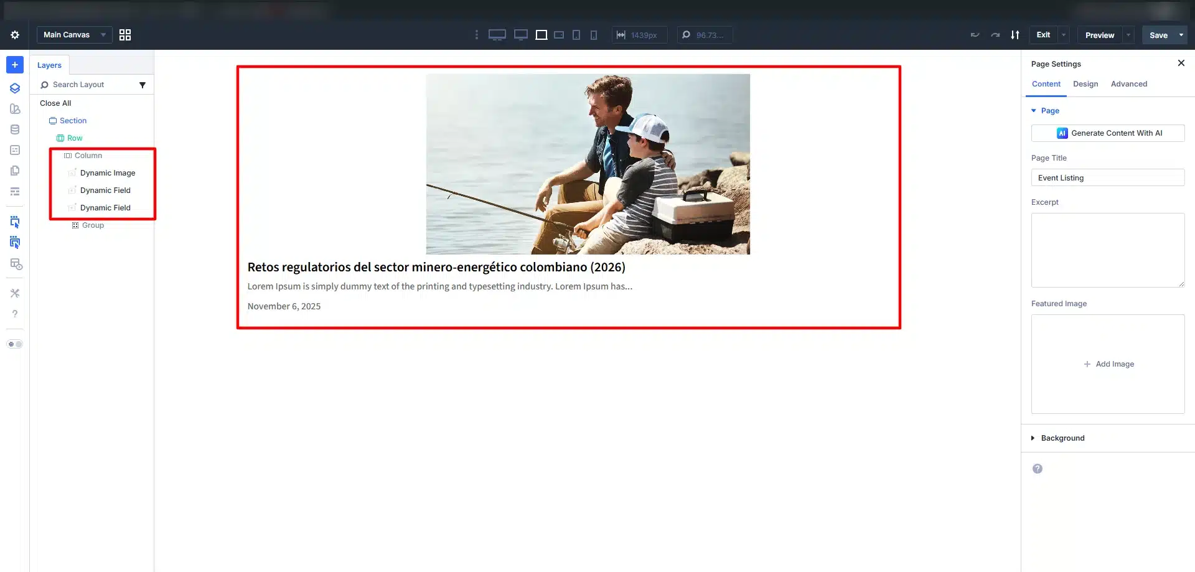Switch to the Content tab
The image size is (1195, 572).
1046,84
